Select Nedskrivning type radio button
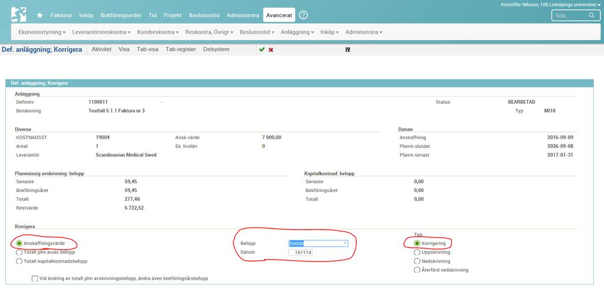The image size is (604, 288). tap(417, 261)
